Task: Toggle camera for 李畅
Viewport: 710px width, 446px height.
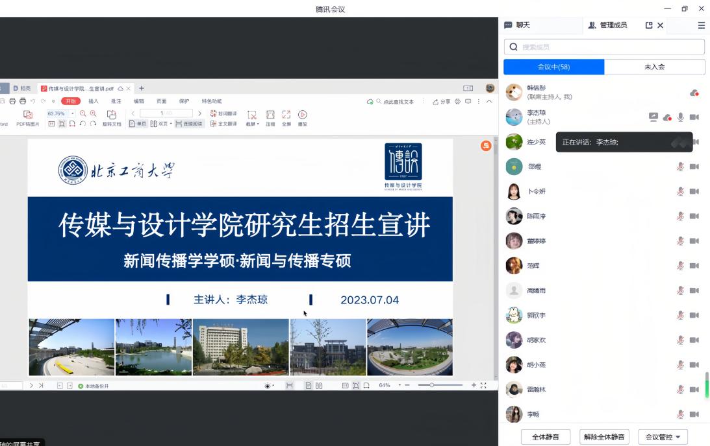Action: (694, 414)
